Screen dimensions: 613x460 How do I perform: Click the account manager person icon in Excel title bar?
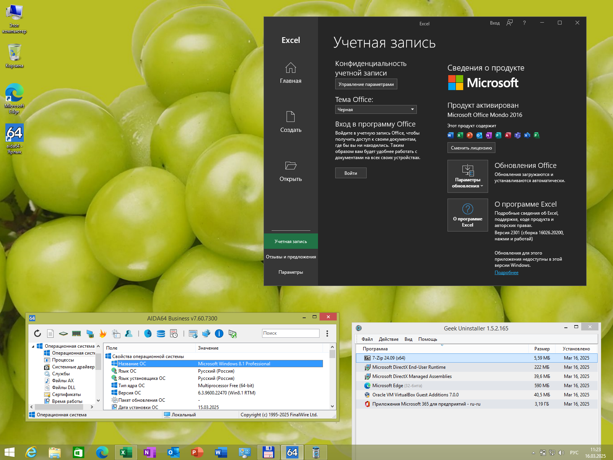(x=510, y=23)
